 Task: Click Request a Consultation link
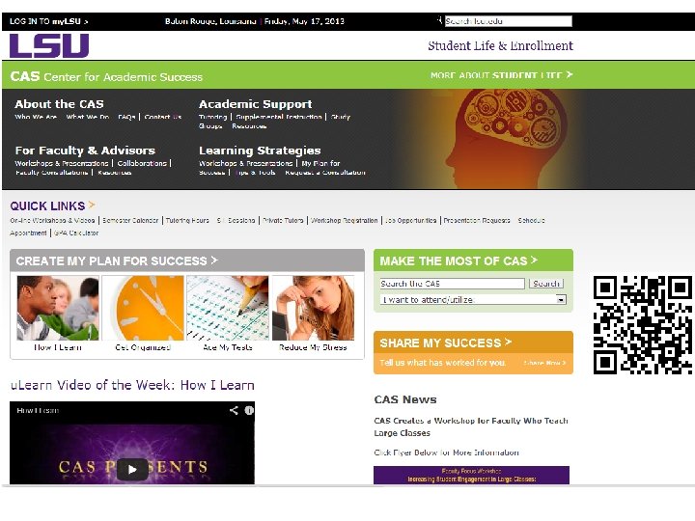(x=325, y=173)
